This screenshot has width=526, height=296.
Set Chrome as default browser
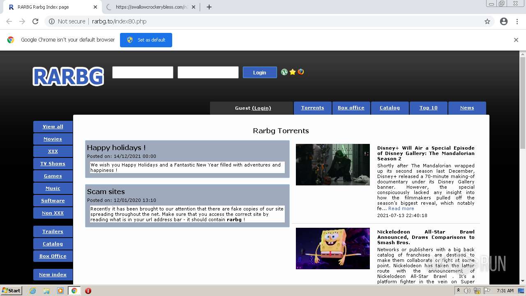[146, 40]
